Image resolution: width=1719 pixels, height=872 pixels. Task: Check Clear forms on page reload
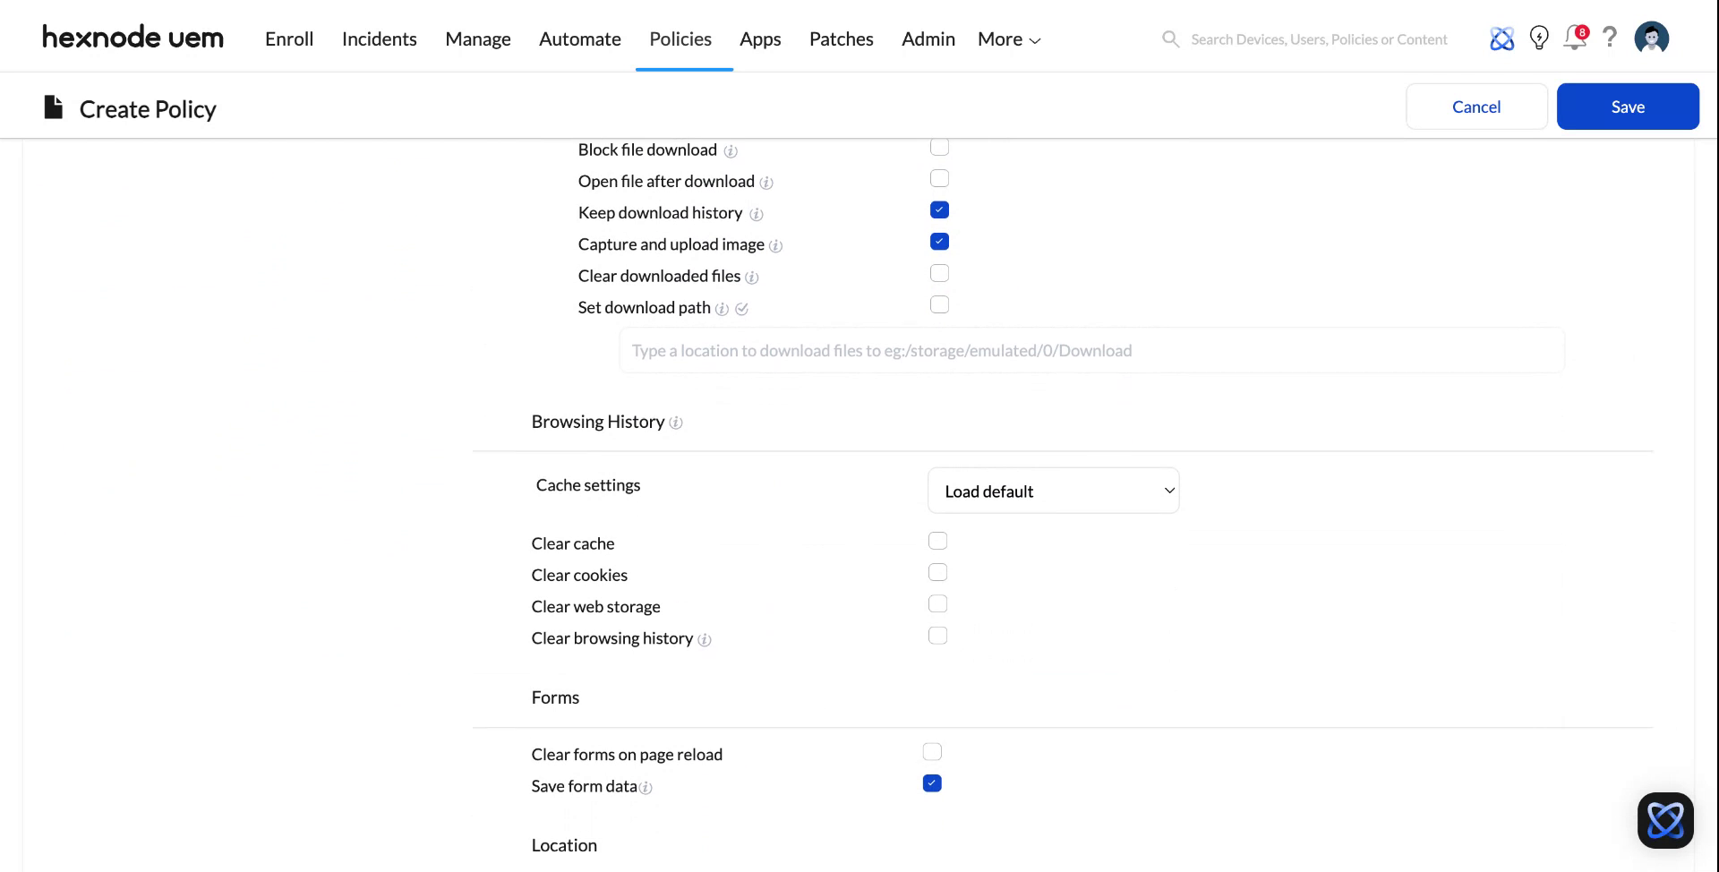pyautogui.click(x=932, y=752)
